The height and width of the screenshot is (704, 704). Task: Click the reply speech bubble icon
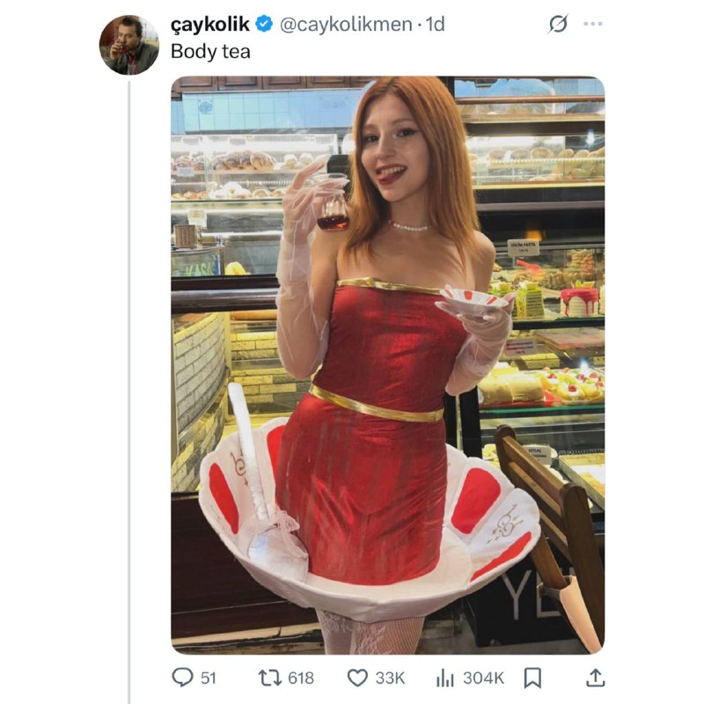point(183,677)
